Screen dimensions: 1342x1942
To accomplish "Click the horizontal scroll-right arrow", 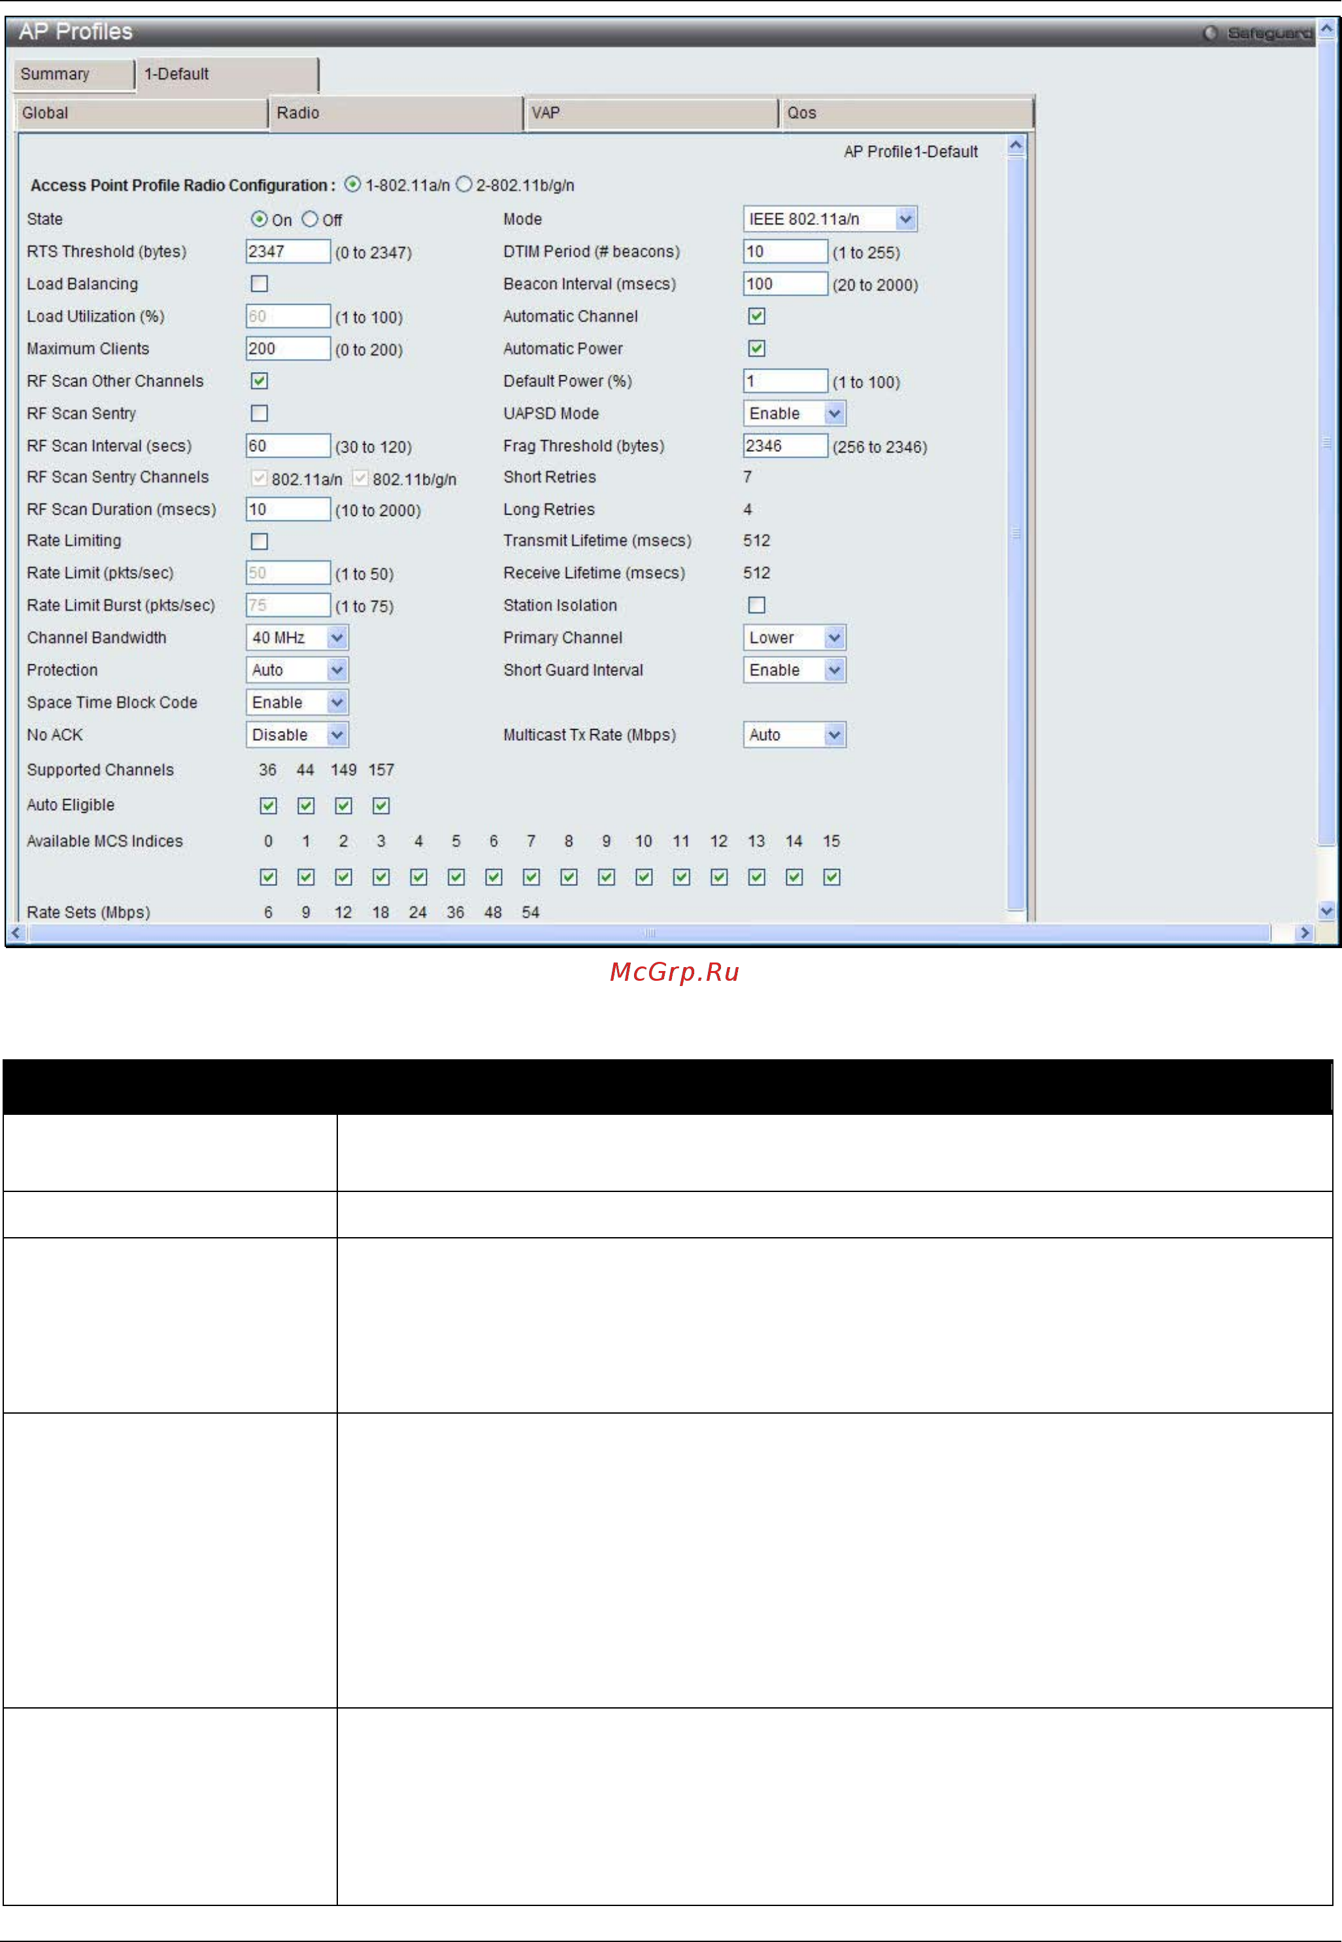I will pos(1304,932).
